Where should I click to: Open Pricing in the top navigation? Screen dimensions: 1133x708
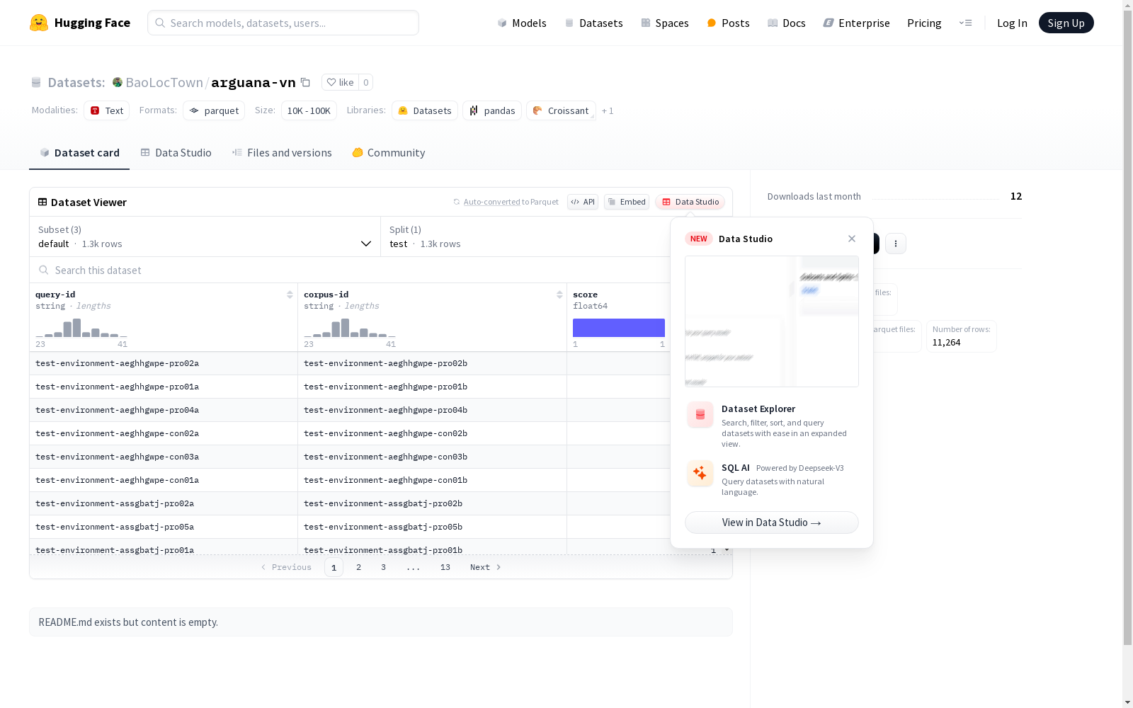pos(924,23)
